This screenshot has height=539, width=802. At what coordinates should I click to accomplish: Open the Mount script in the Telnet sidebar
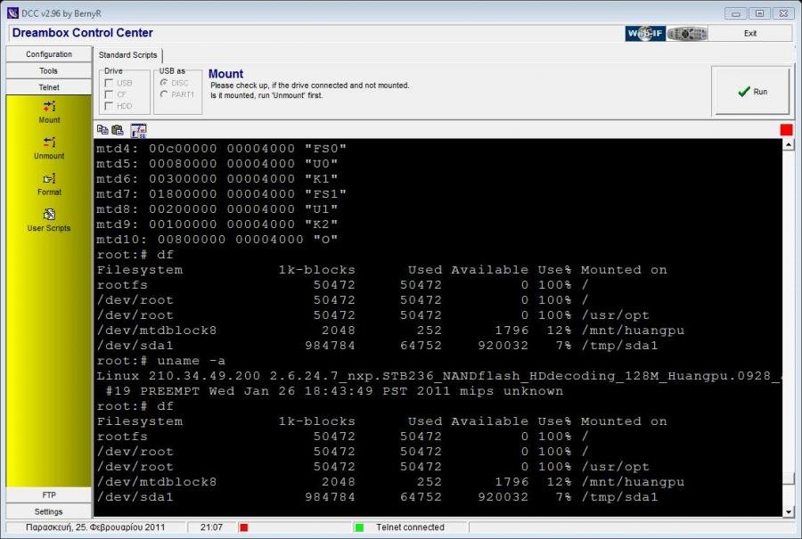[x=49, y=112]
